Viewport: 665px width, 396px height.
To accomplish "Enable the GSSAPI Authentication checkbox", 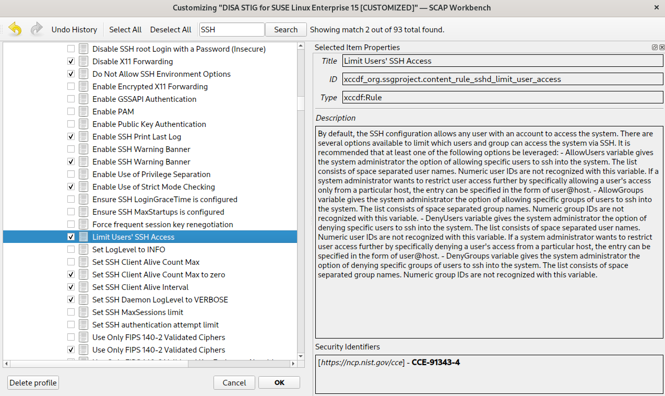I will pyautogui.click(x=71, y=99).
